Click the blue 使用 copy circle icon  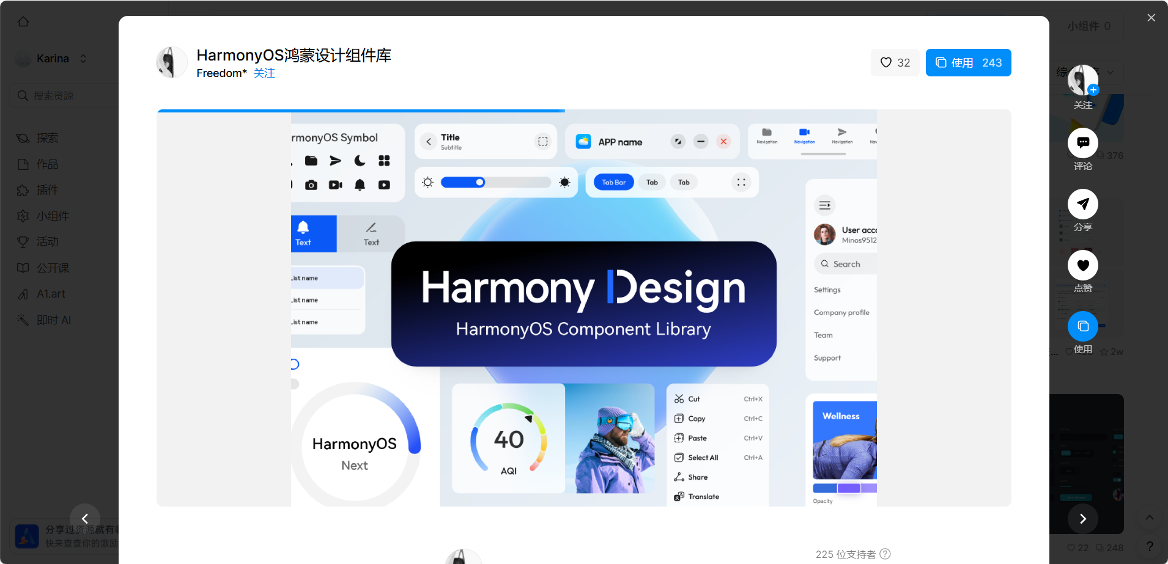click(1082, 326)
